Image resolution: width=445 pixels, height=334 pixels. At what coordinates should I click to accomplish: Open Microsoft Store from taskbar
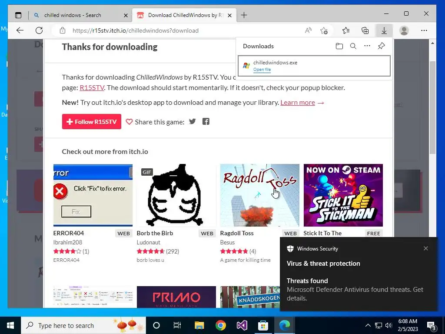263,325
